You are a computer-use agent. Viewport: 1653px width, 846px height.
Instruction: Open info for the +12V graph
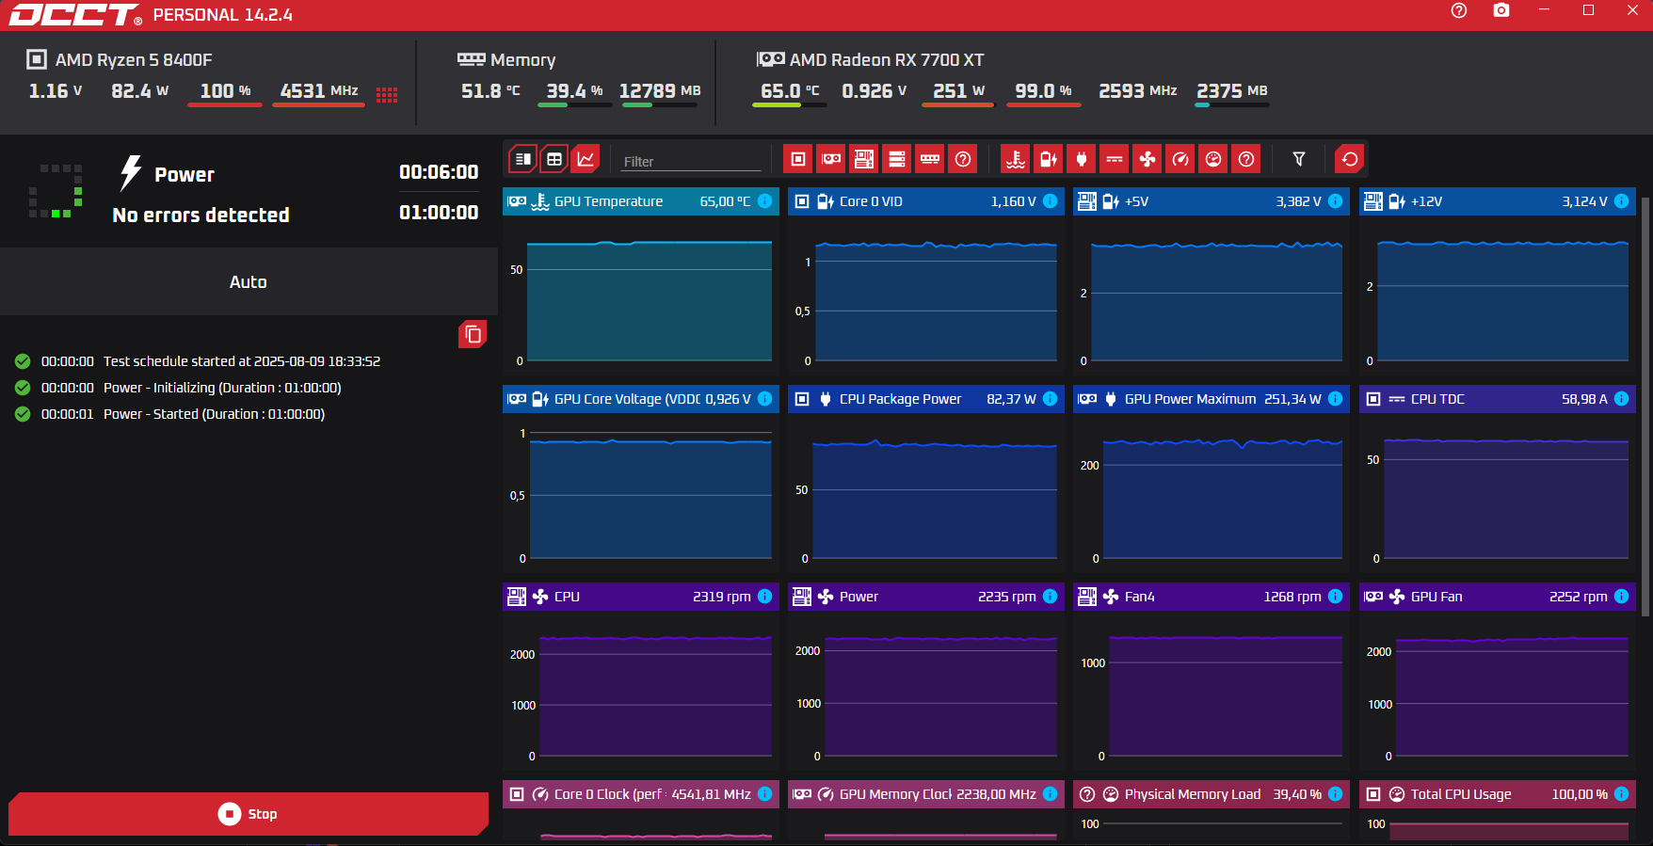1621,201
